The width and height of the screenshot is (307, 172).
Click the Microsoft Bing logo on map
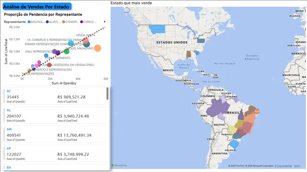pos(119,165)
